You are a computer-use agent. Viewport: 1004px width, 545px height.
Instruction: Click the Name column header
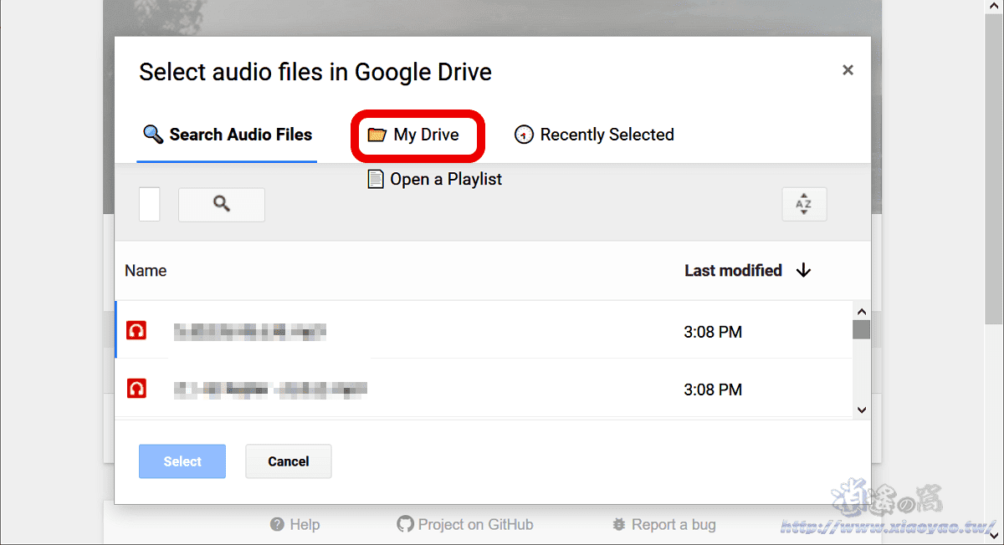[x=146, y=270]
